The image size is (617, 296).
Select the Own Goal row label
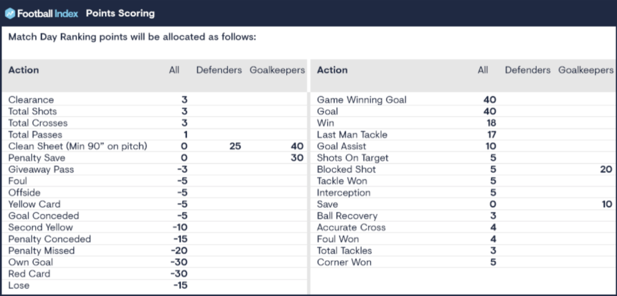[x=31, y=262]
